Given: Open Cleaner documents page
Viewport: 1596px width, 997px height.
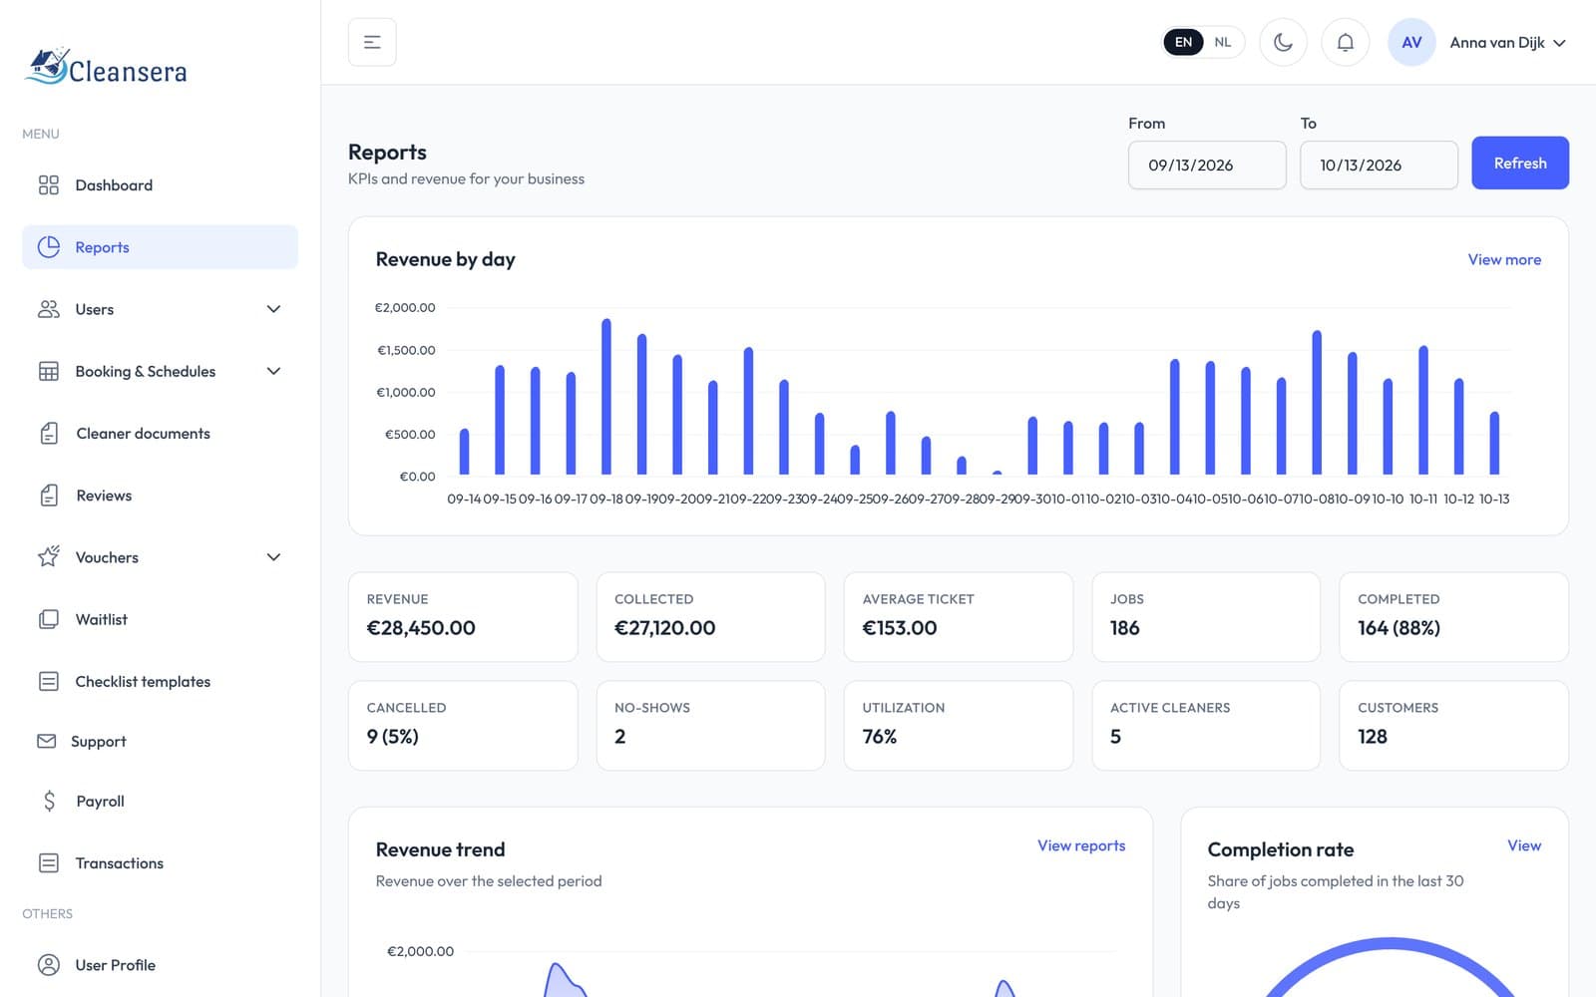Looking at the screenshot, I should click(x=160, y=434).
